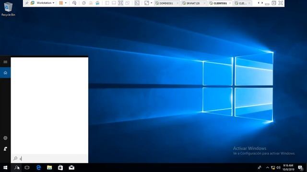Viewport: 307px width, 172px height.
Task: Click inside the search text box
Action: pyautogui.click(x=49, y=159)
